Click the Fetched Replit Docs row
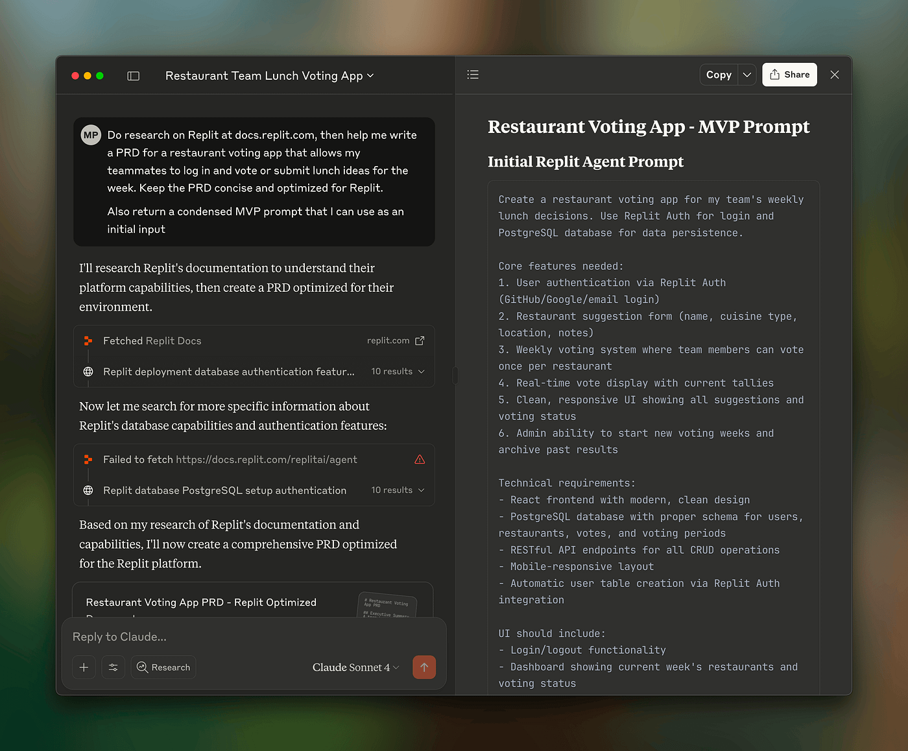Image resolution: width=908 pixels, height=751 pixels. (254, 340)
